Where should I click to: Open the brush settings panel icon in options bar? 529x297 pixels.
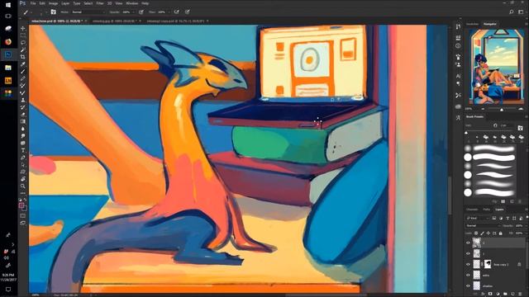tap(53, 12)
